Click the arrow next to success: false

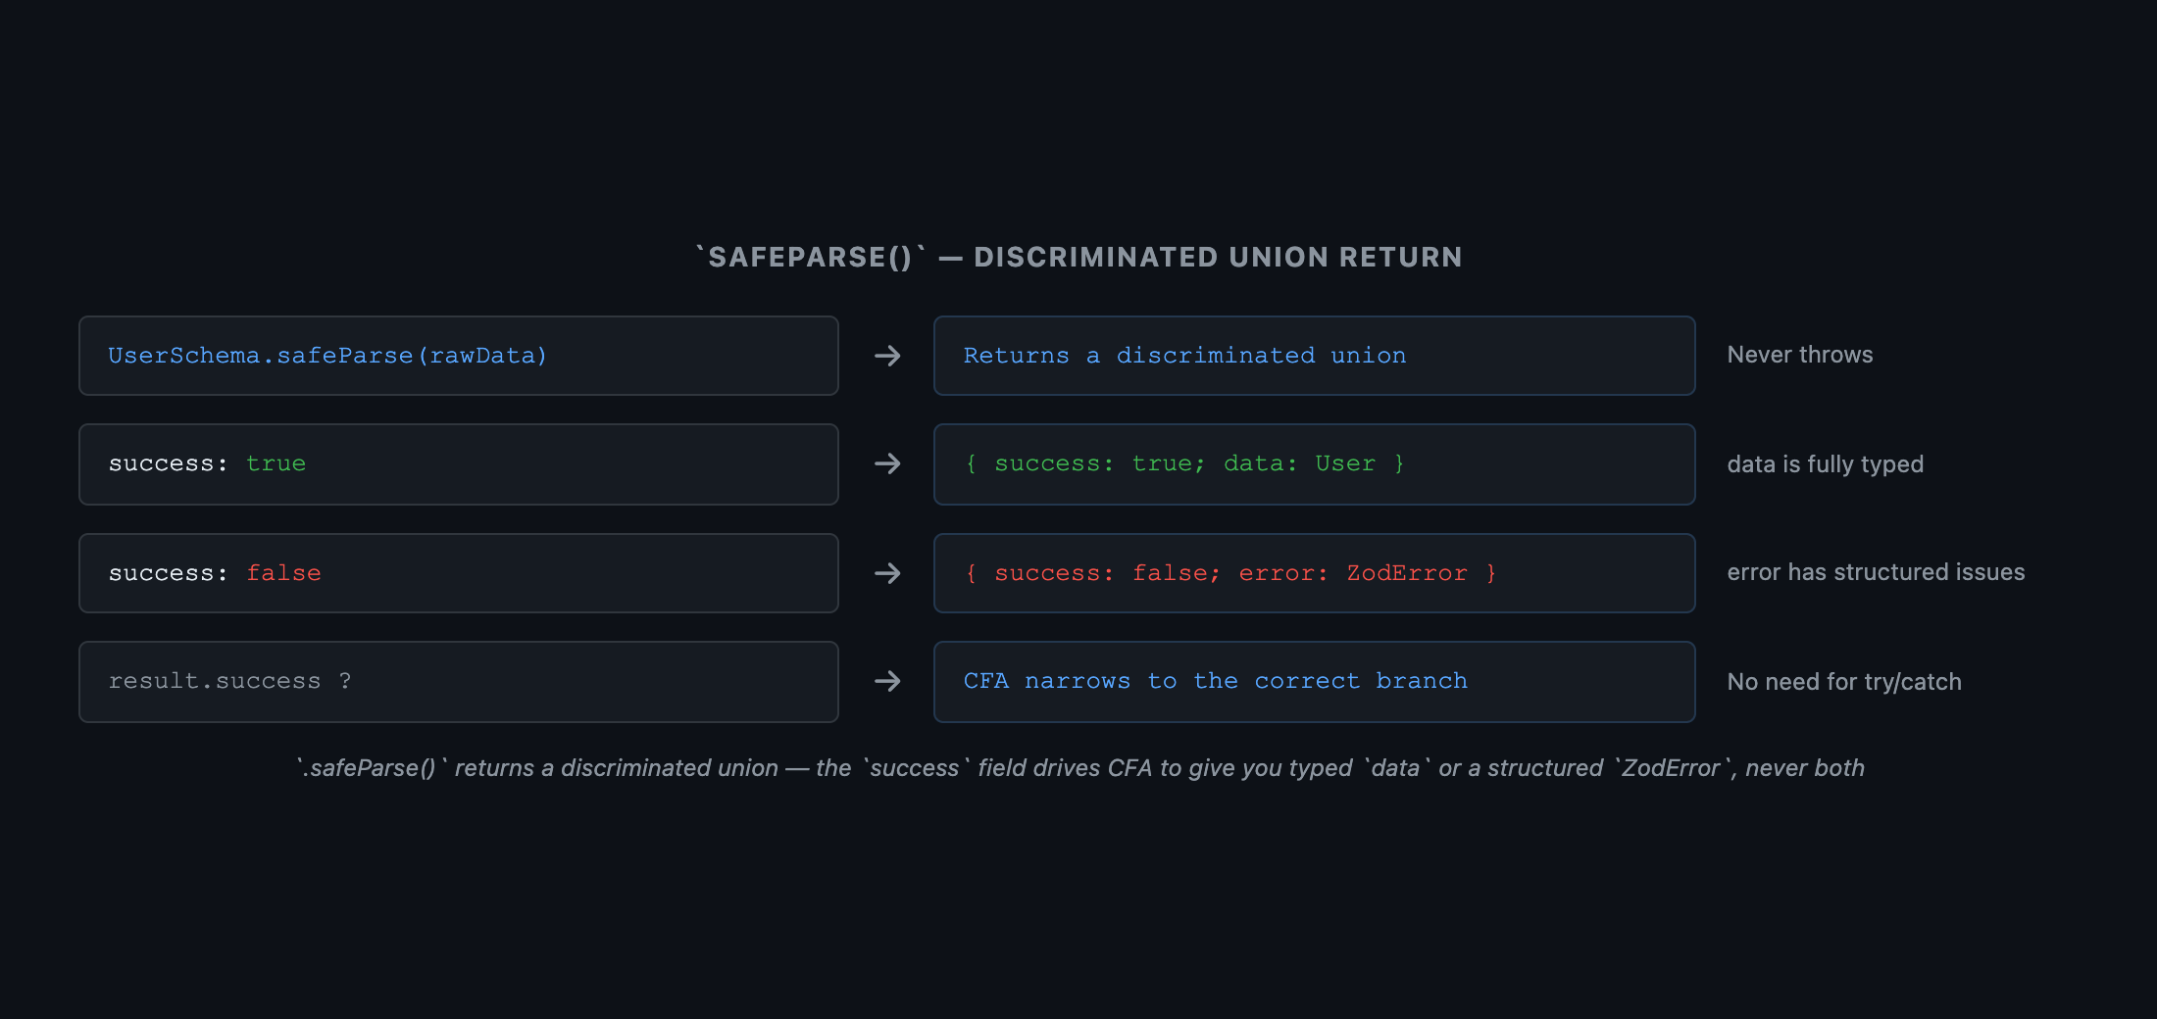[x=887, y=573]
